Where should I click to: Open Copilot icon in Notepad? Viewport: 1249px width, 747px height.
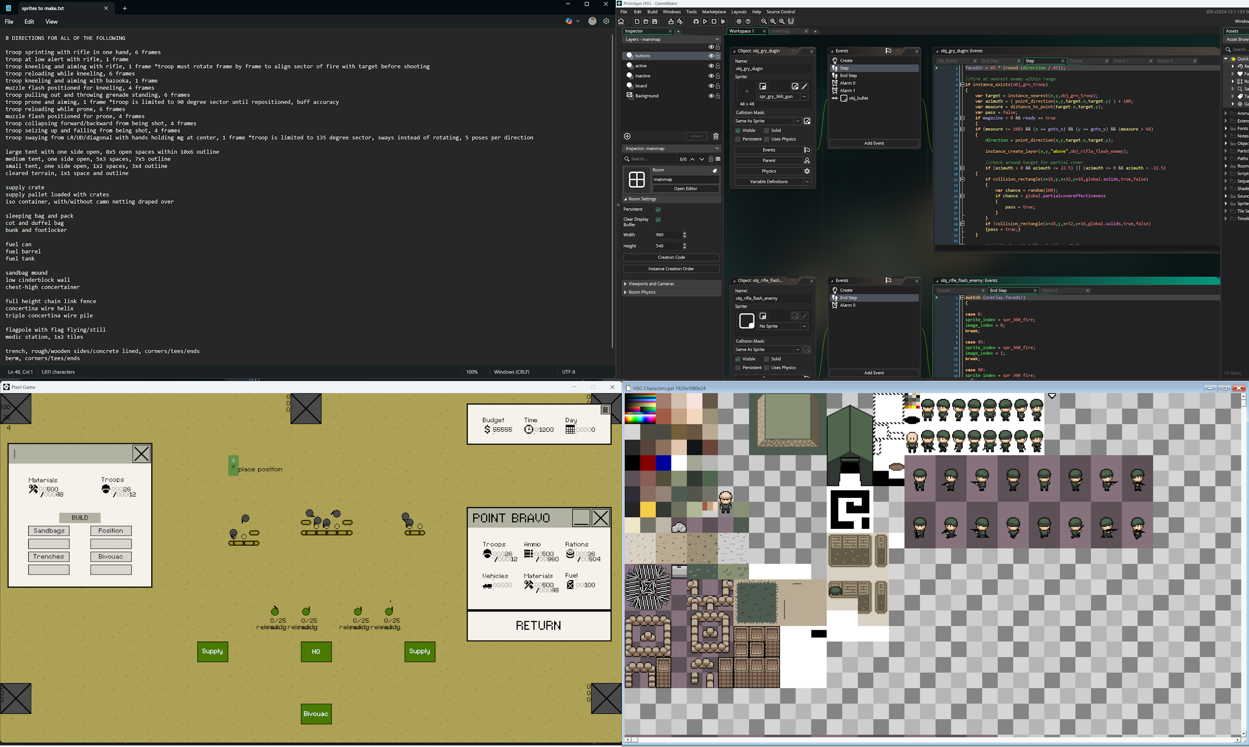tap(569, 21)
